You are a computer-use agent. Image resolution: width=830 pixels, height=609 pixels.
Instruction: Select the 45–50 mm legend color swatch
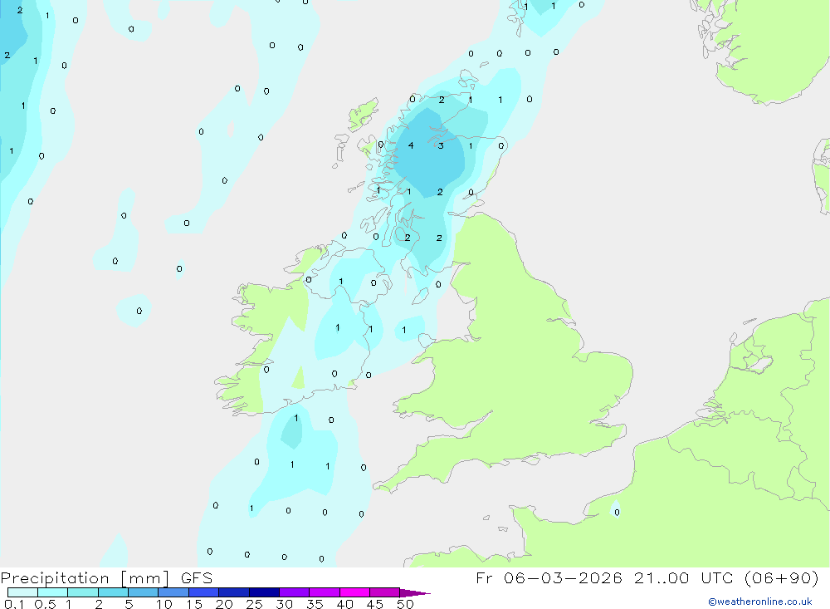click(385, 592)
